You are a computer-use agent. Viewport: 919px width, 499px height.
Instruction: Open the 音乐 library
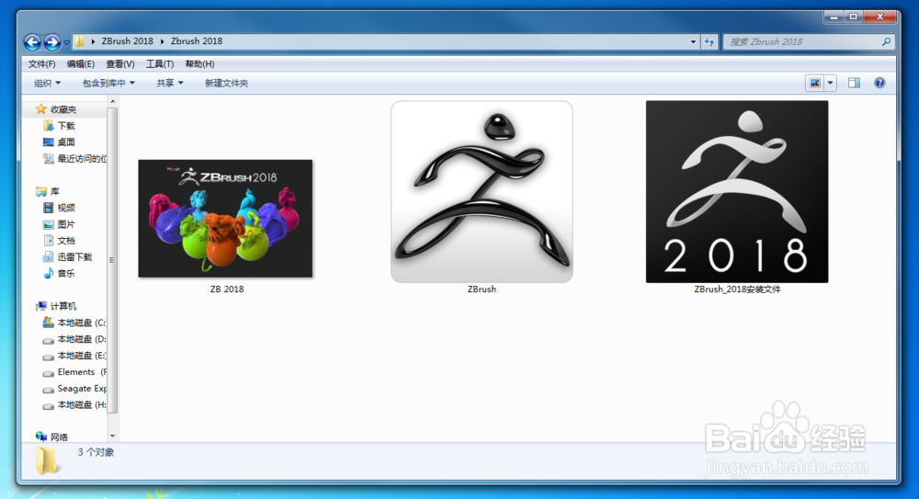(x=66, y=274)
